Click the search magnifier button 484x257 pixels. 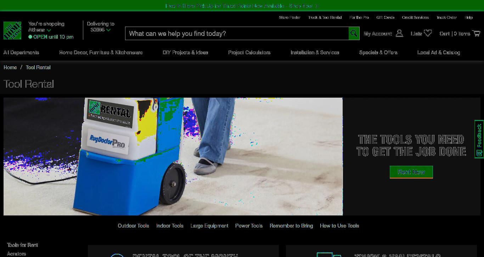tap(354, 33)
